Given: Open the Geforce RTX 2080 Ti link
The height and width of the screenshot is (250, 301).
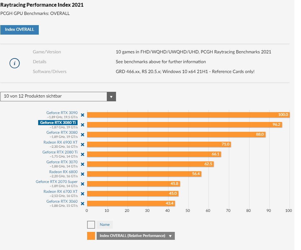Looking at the screenshot, I should pyautogui.click(x=60, y=152).
